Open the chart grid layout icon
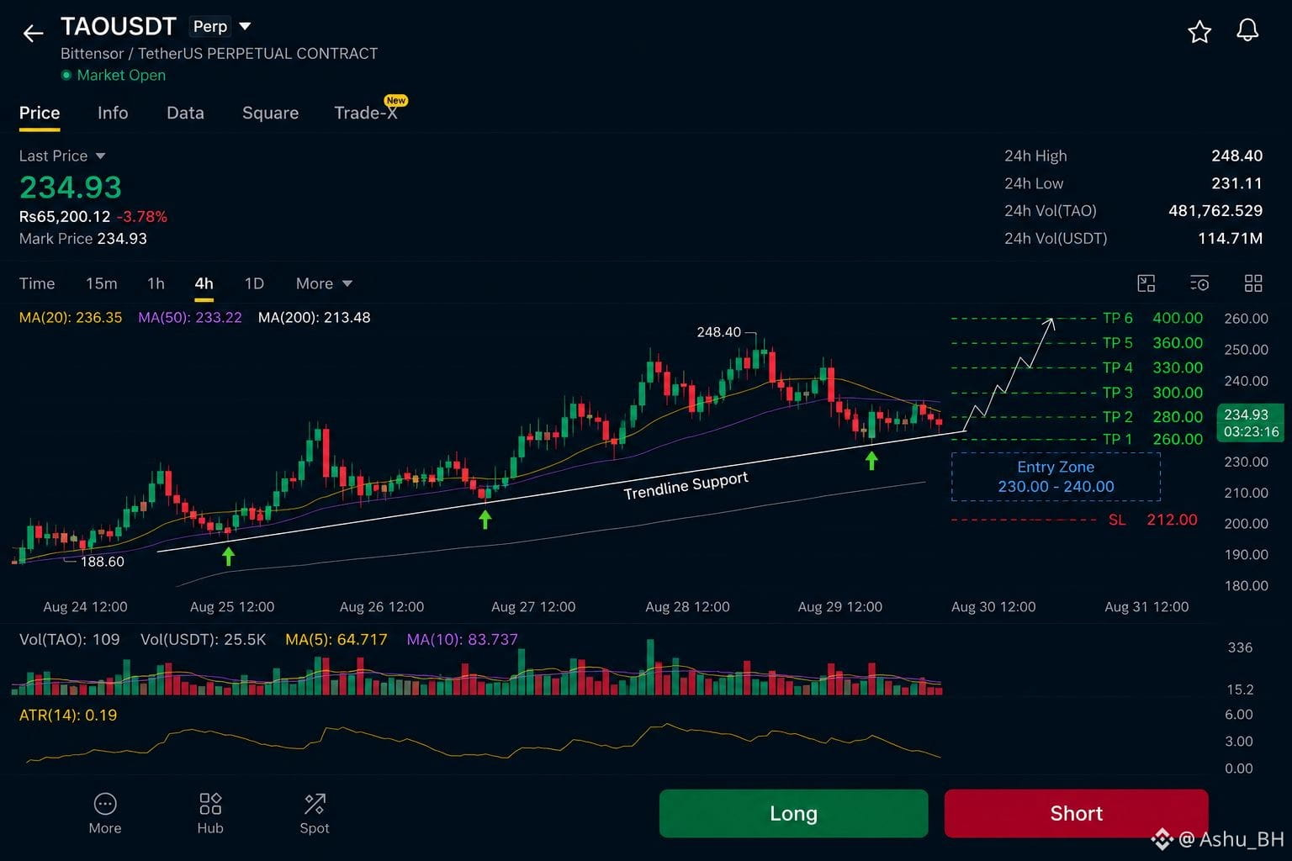Image resolution: width=1292 pixels, height=861 pixels. coord(1253,283)
